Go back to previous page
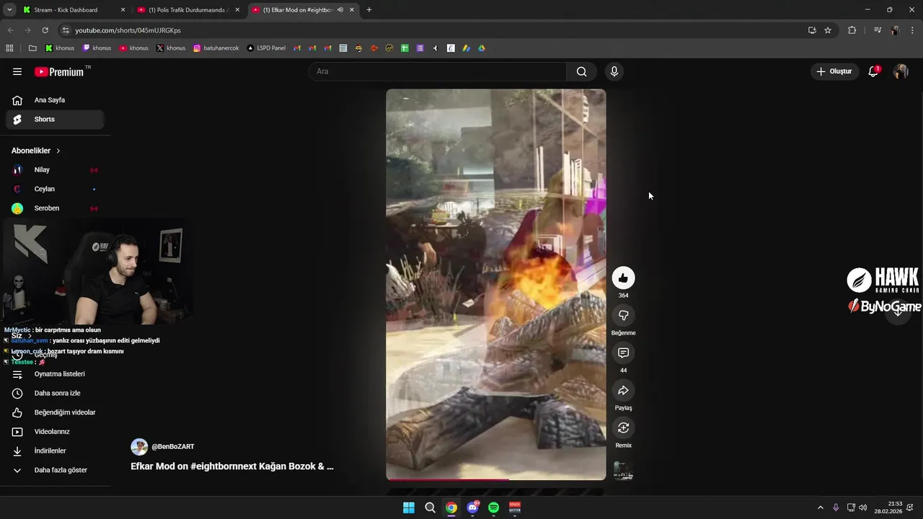Image resolution: width=923 pixels, height=519 pixels. [10, 30]
